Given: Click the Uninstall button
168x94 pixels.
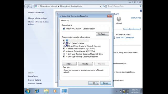Looking at the screenshot, I should [85, 64].
